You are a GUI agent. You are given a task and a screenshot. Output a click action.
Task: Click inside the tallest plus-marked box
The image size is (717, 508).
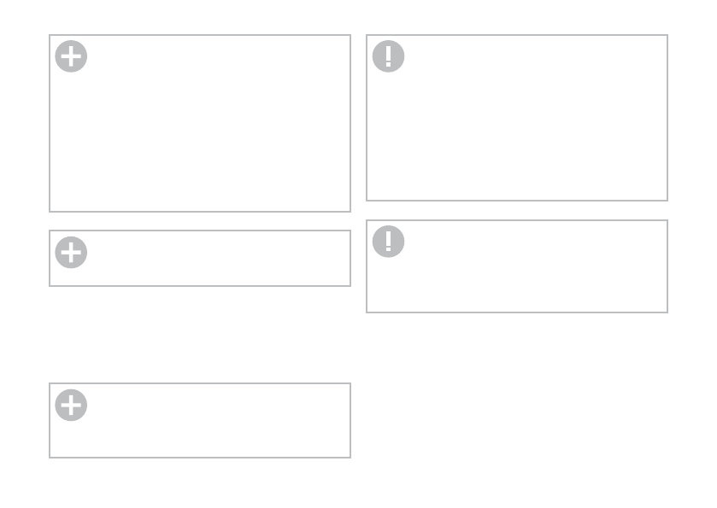point(200,123)
